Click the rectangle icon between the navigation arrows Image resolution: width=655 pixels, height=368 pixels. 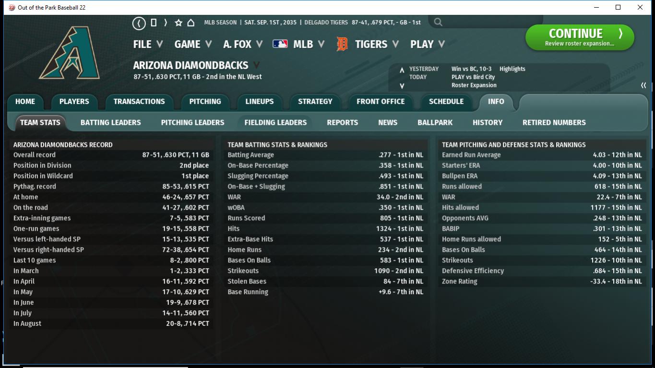click(x=154, y=23)
